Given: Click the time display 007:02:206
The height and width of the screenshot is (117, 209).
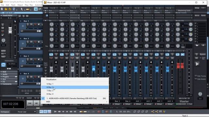Looking at the screenshot, I should [11, 104].
